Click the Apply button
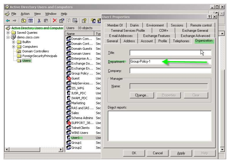 (181, 153)
